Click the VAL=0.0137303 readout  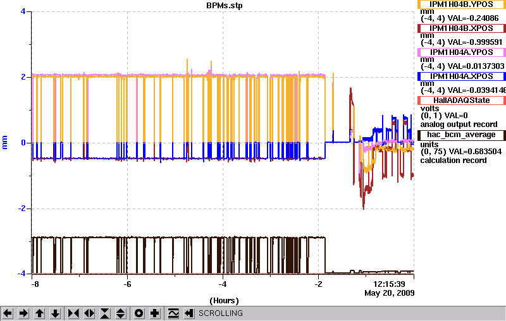click(x=476, y=66)
